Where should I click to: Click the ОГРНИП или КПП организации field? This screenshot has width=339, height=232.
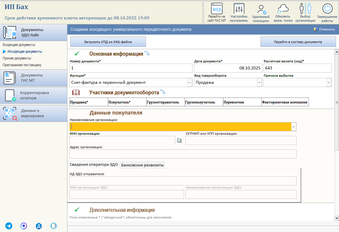[x=241, y=141]
